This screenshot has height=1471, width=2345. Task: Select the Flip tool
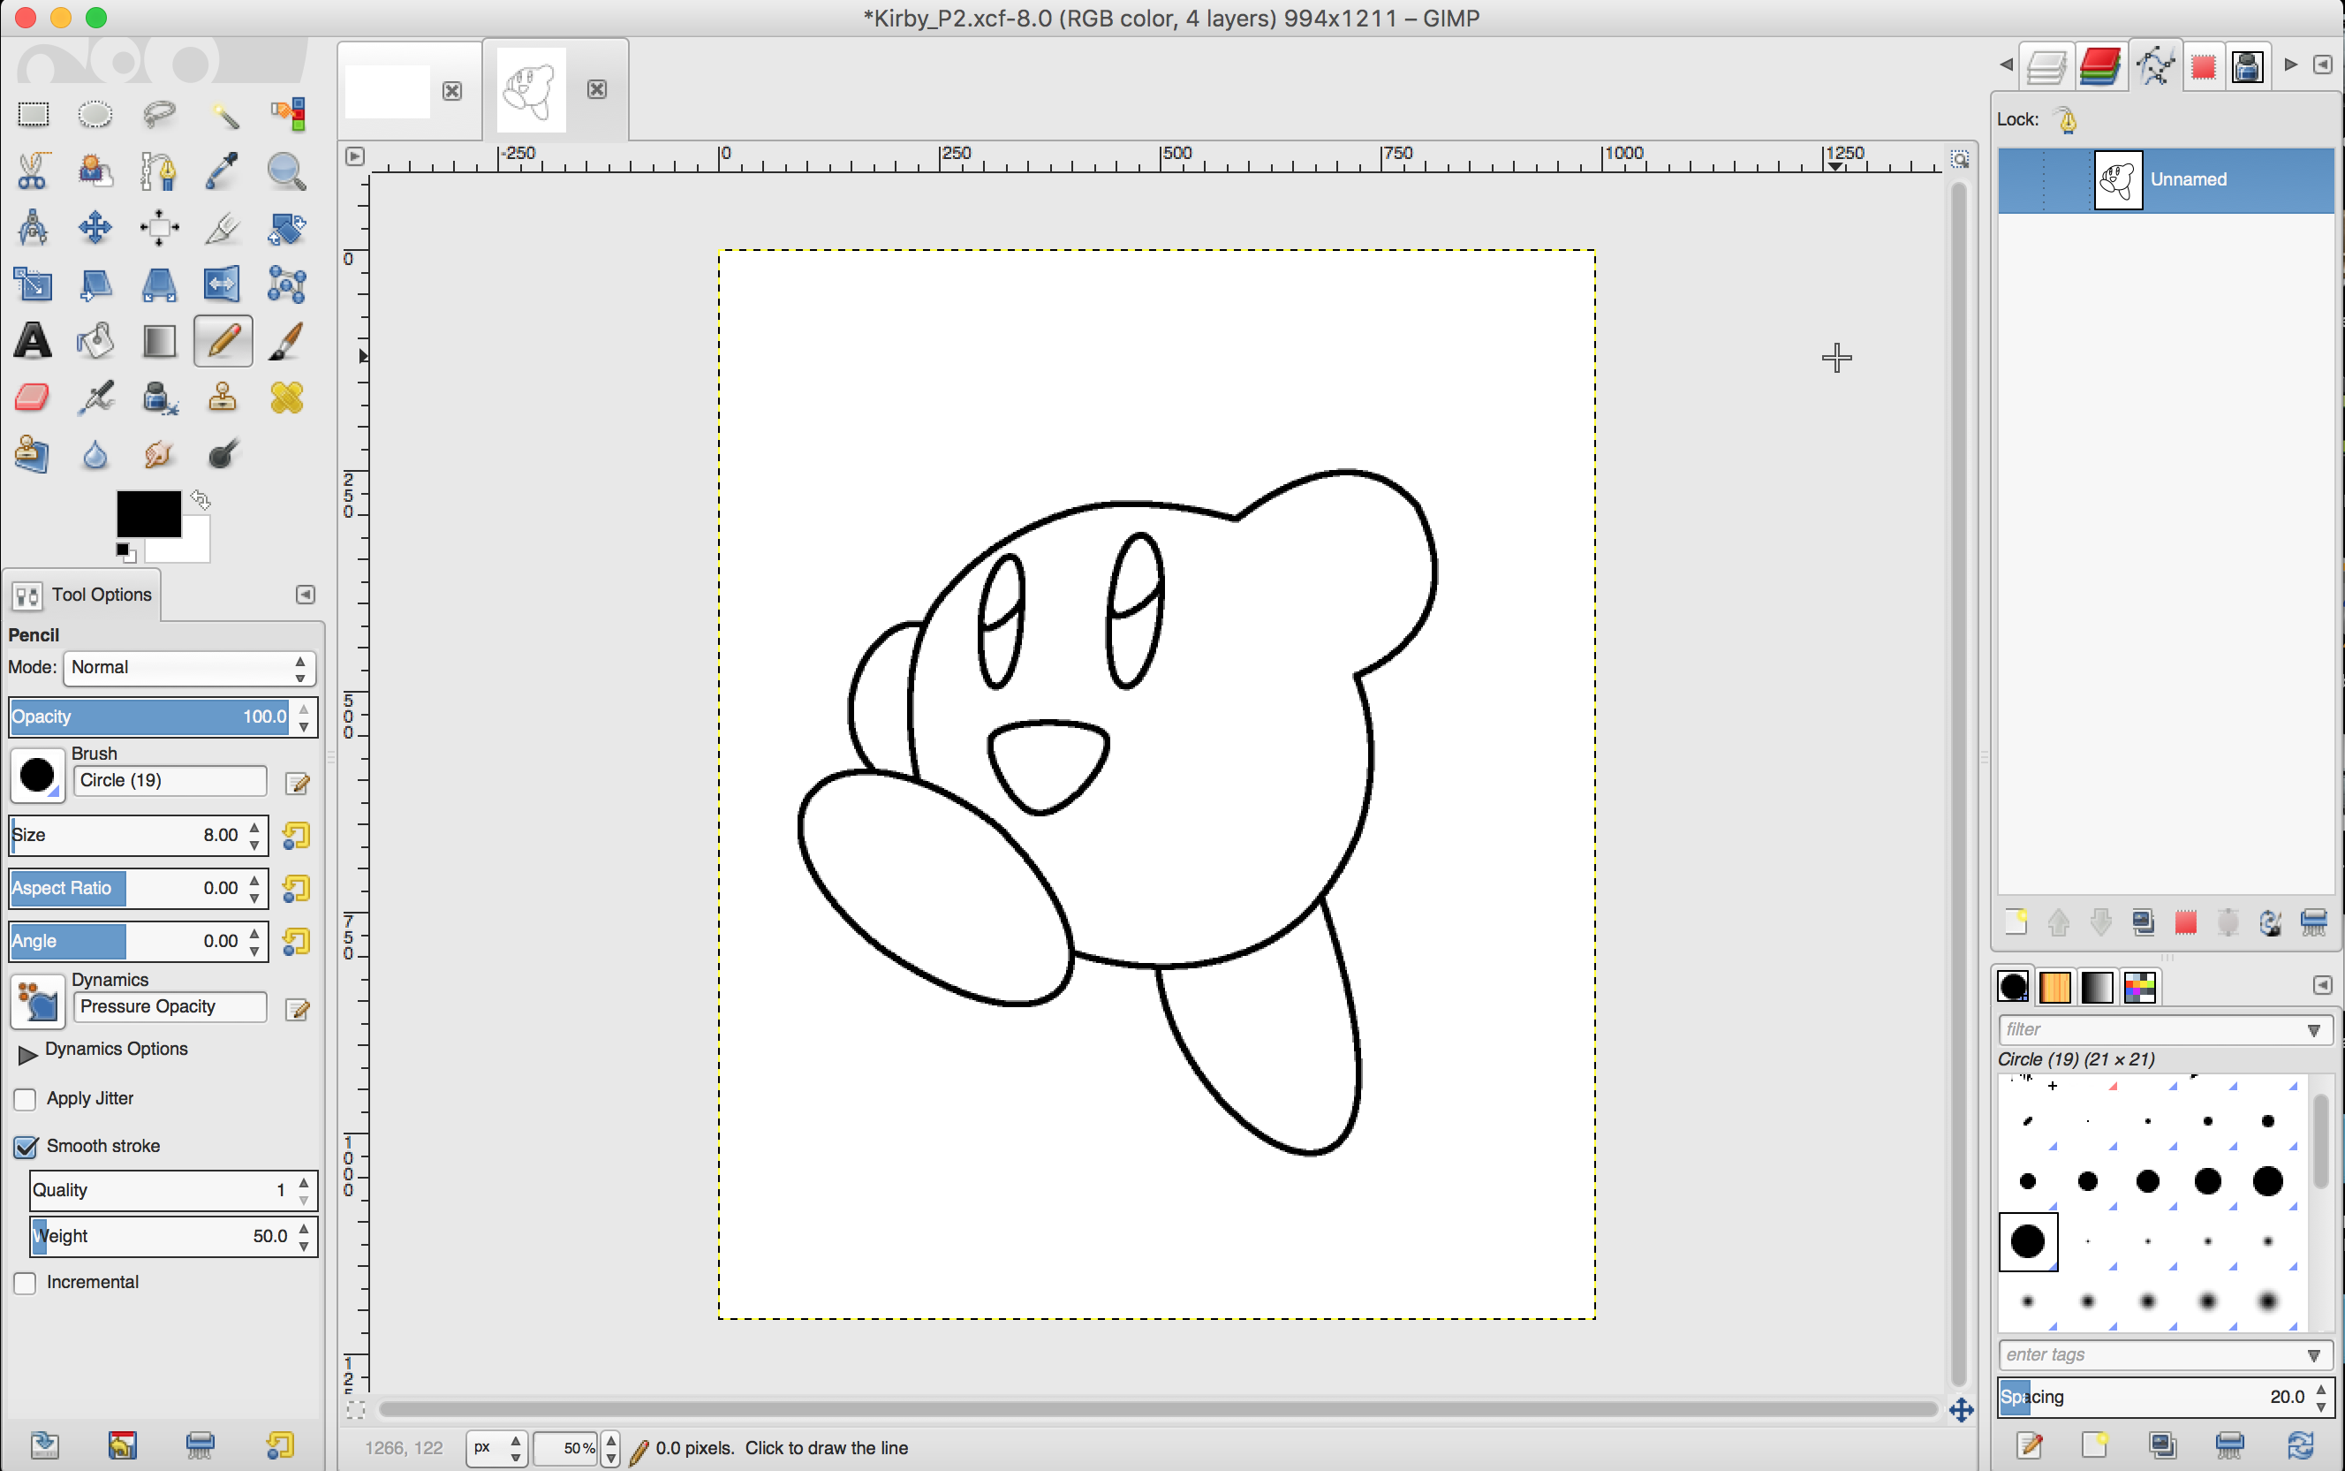223,284
